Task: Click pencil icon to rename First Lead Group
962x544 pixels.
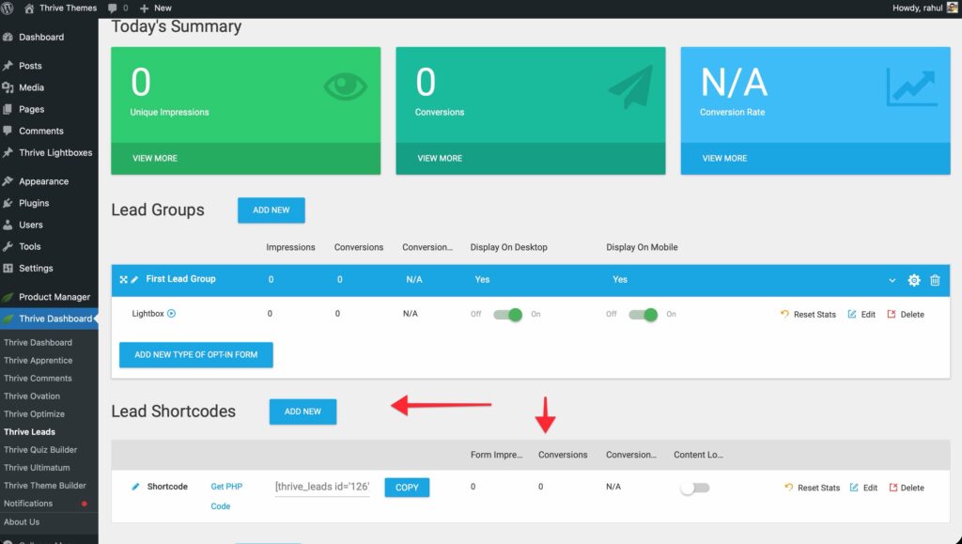Action: click(134, 280)
